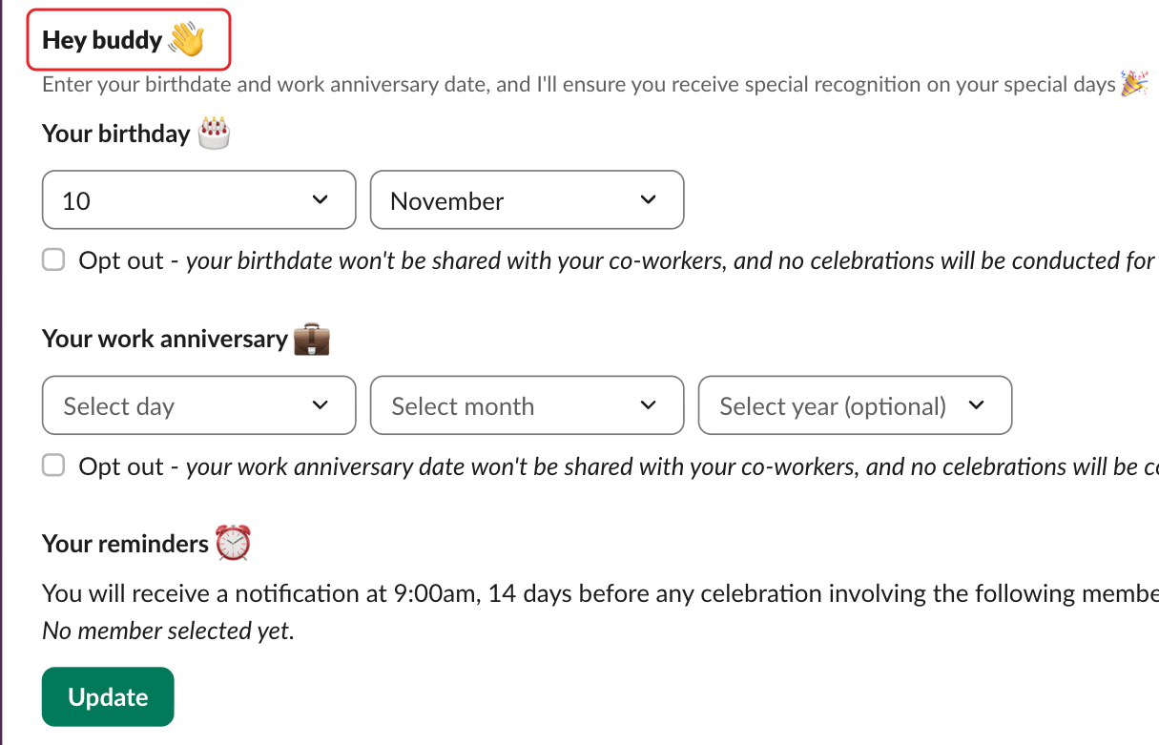Click the waving hand emoji

click(x=186, y=39)
